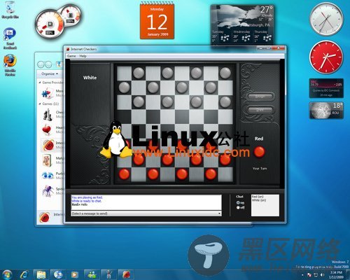Select the Mahjong Titans icon in Games Explorer
350x280 pixels.
point(47,160)
